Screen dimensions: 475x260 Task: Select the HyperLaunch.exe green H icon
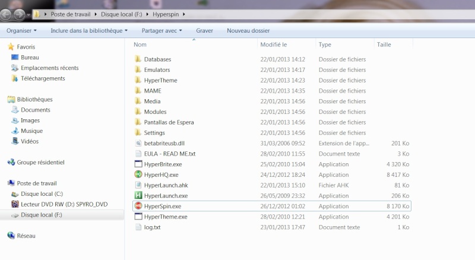(x=138, y=195)
